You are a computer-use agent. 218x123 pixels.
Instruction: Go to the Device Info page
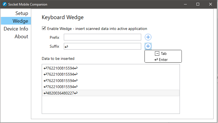click(x=16, y=29)
